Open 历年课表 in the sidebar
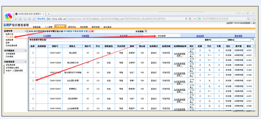 (x=9, y=56)
